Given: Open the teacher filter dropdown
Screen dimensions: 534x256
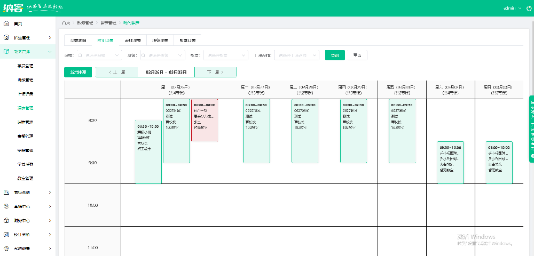Looking at the screenshot, I should pyautogui.click(x=296, y=55).
